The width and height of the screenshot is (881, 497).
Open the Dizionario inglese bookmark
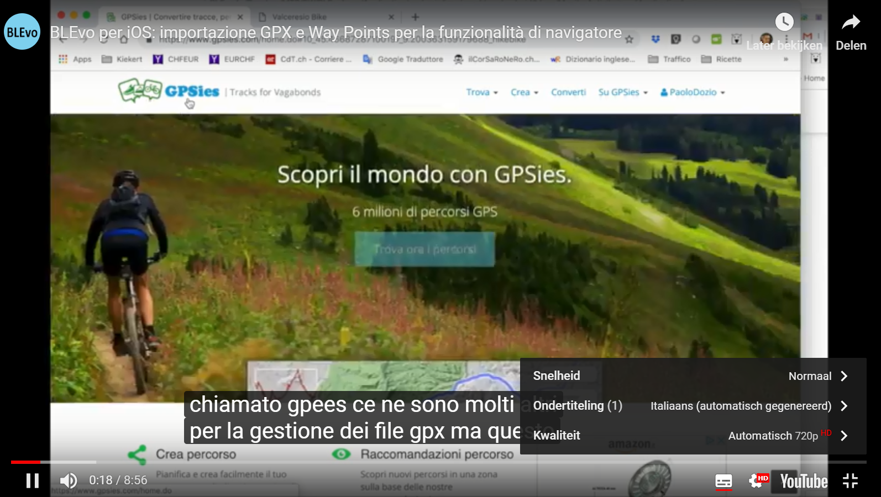coord(593,59)
